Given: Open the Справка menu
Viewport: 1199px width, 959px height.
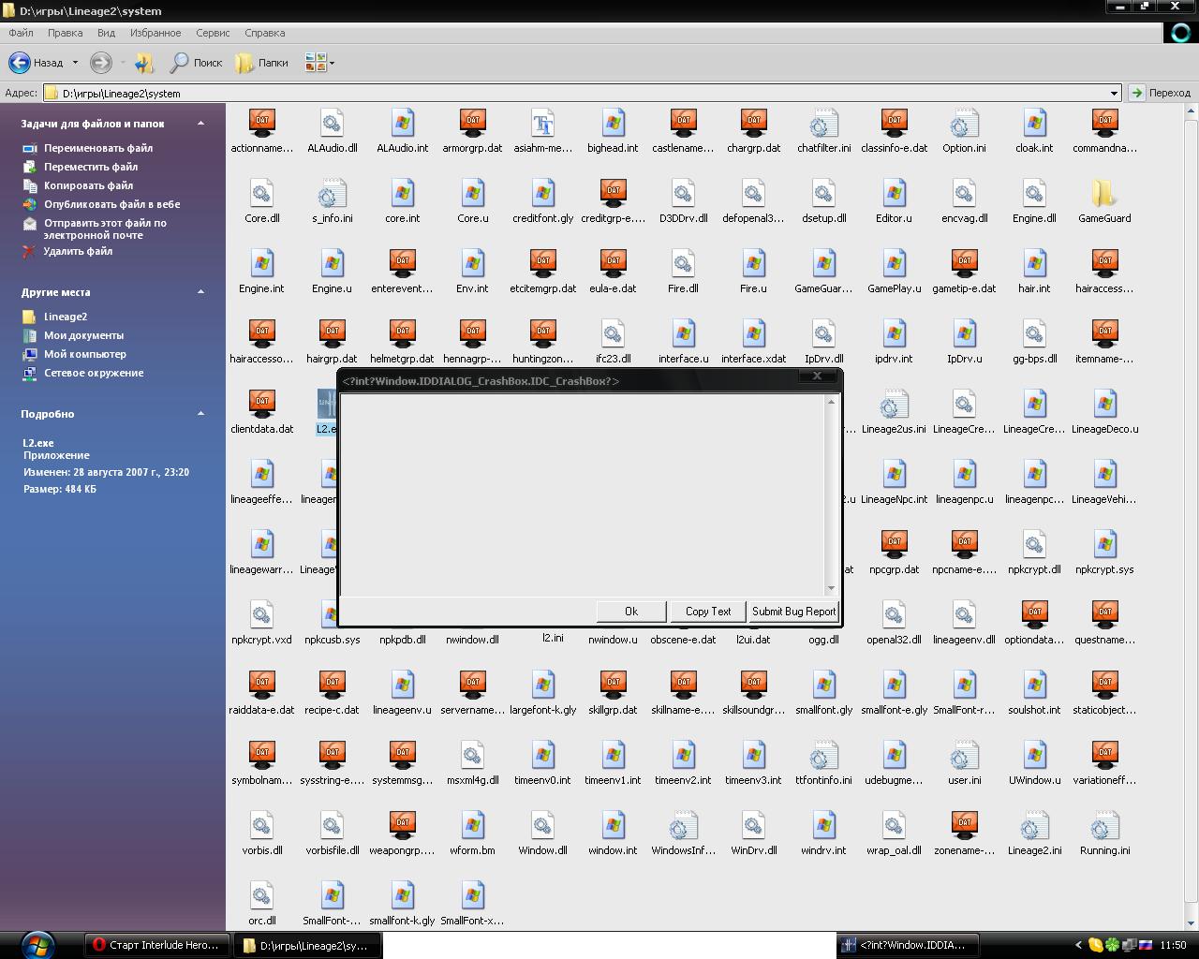Looking at the screenshot, I should [x=264, y=33].
